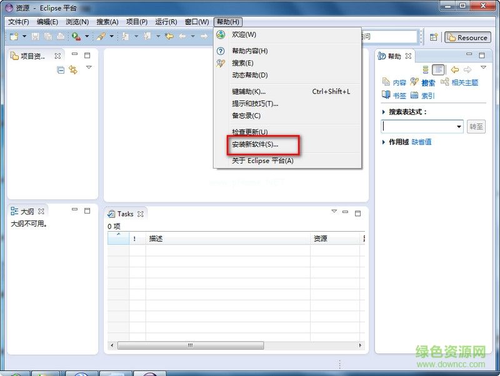500x376 pixels.
Task: Minimize the Tasks view panel
Action: tap(344, 213)
